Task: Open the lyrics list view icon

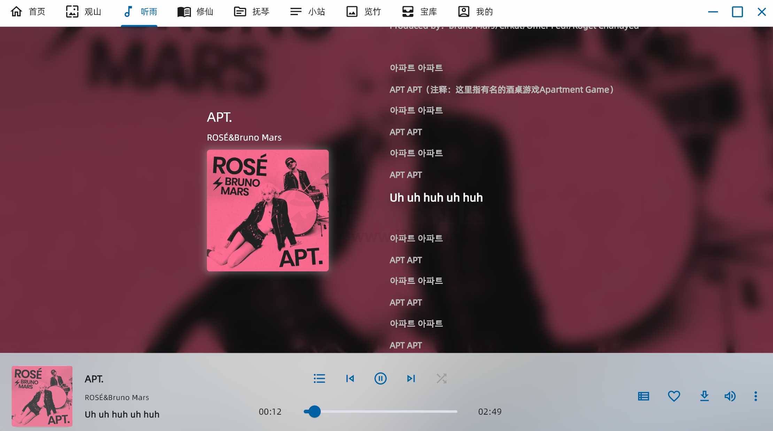Action: [643, 396]
